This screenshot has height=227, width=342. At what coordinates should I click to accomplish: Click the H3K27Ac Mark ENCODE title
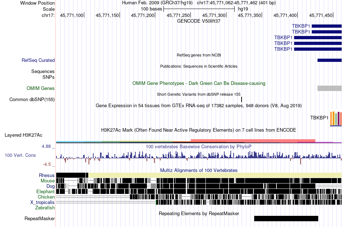point(199,130)
